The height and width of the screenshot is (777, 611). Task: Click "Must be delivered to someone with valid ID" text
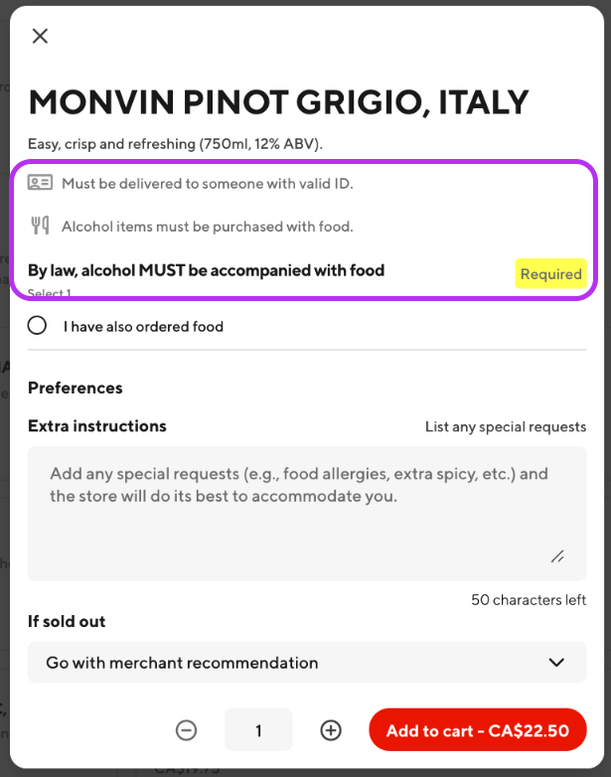click(207, 184)
